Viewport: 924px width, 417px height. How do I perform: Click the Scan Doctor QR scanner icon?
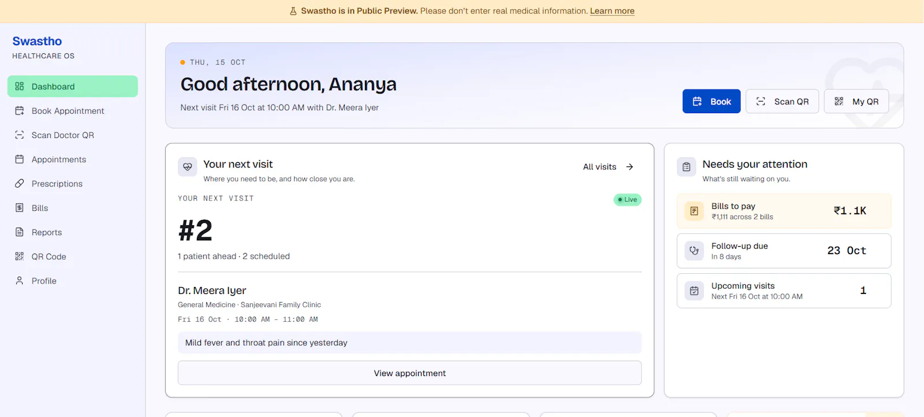pos(20,135)
